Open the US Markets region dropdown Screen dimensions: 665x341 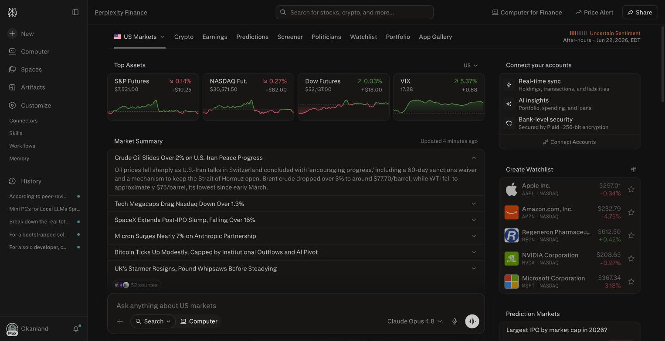point(139,37)
